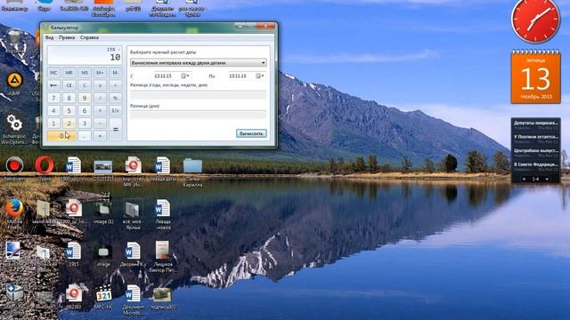Click the Вычислить button
The height and width of the screenshot is (320, 570).
[251, 133]
